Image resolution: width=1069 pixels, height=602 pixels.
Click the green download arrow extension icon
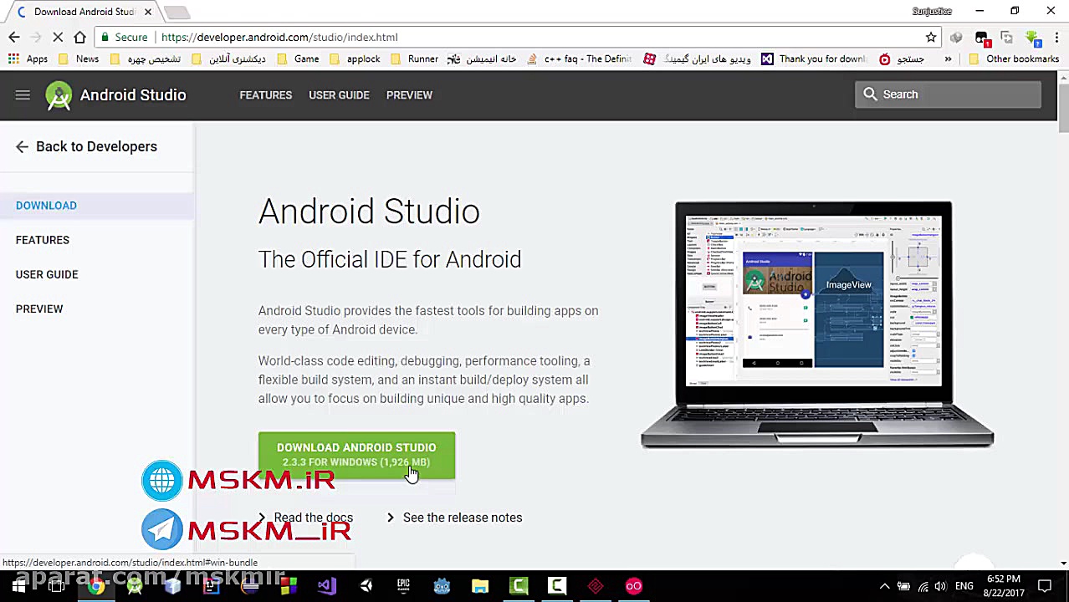pos(1033,38)
